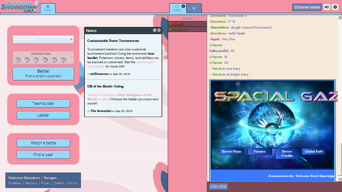Click the ValkyrionDX username in chat
Viewport: 342px width, 192px height.
coord(219,51)
